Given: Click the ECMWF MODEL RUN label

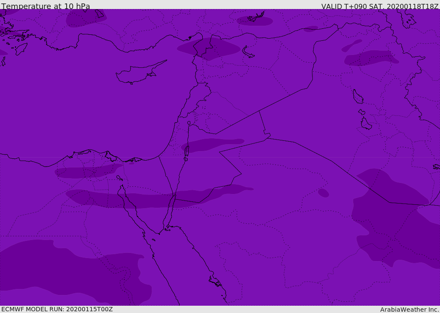Looking at the screenshot, I should (57, 309).
